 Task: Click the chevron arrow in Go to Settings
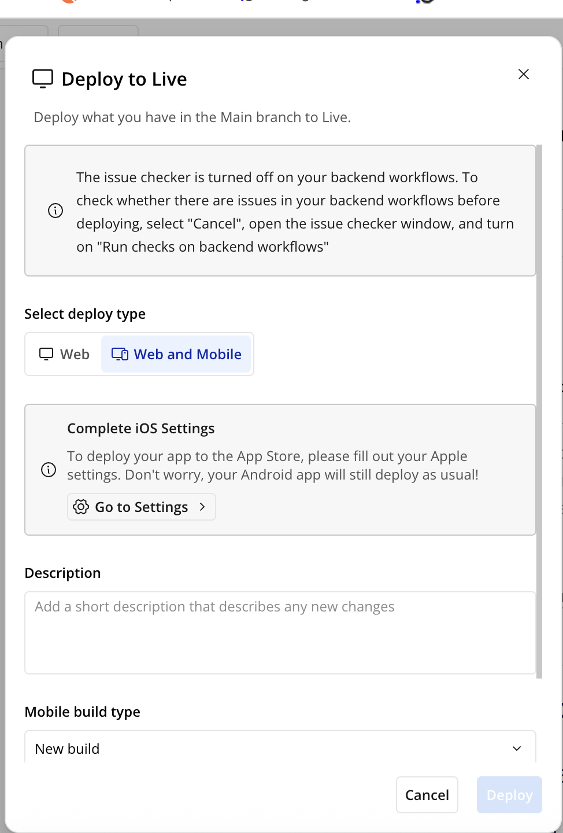click(202, 507)
